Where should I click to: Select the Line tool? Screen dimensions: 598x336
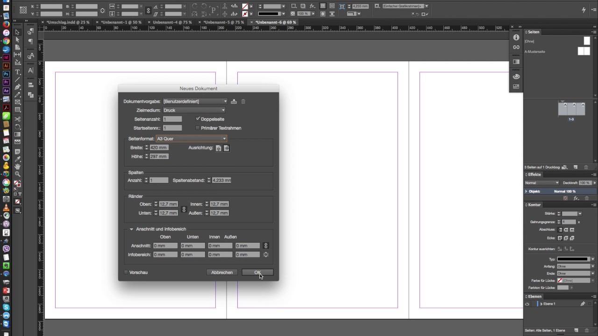pyautogui.click(x=17, y=79)
